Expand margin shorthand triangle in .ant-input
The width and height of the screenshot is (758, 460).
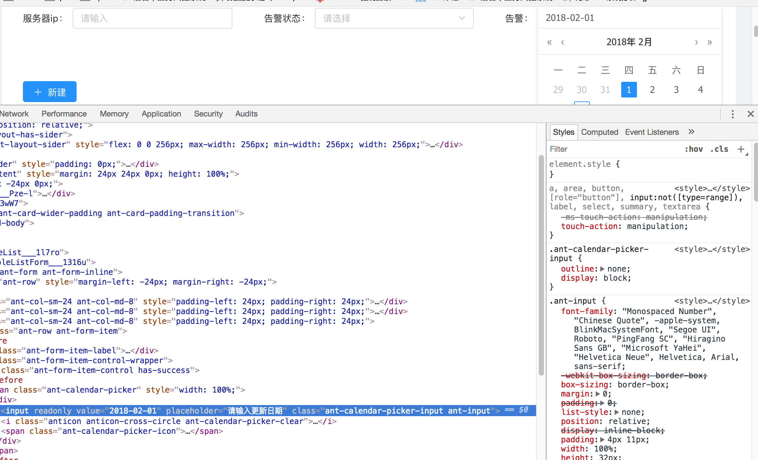tap(598, 394)
